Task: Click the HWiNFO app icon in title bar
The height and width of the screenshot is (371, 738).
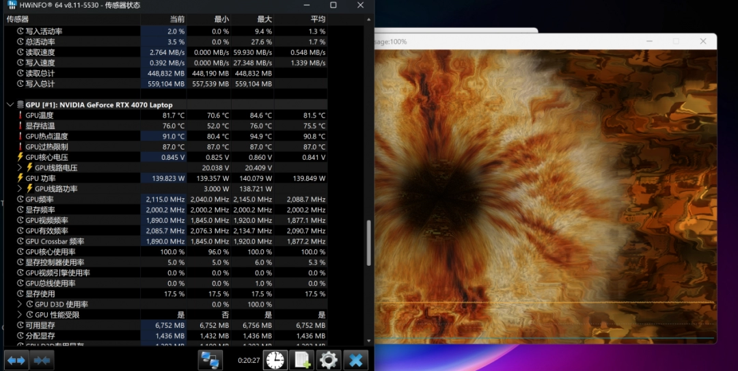Action: pos(12,5)
